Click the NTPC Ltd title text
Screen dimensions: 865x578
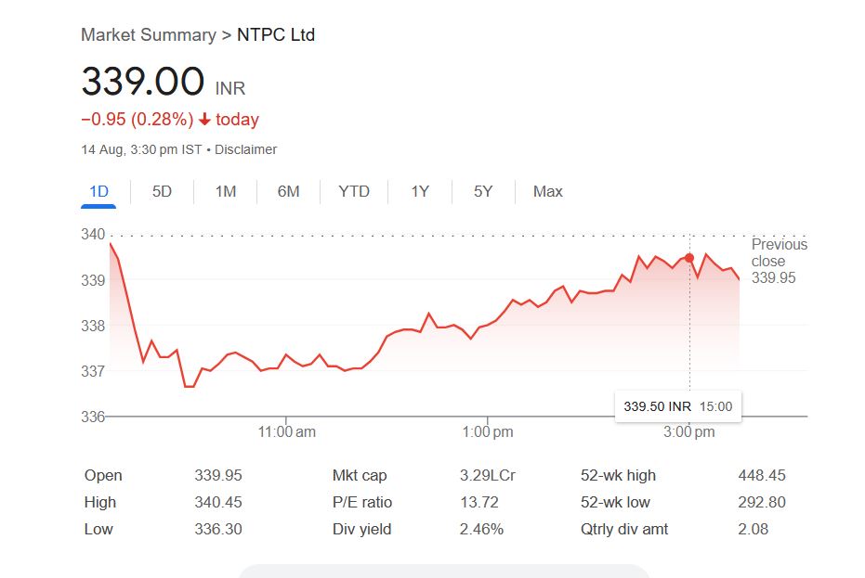click(x=276, y=35)
